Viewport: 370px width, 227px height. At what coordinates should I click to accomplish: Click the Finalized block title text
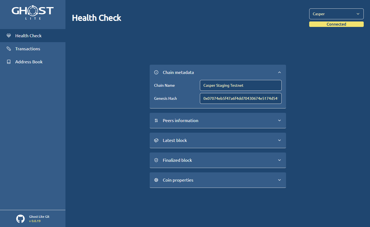(177, 160)
